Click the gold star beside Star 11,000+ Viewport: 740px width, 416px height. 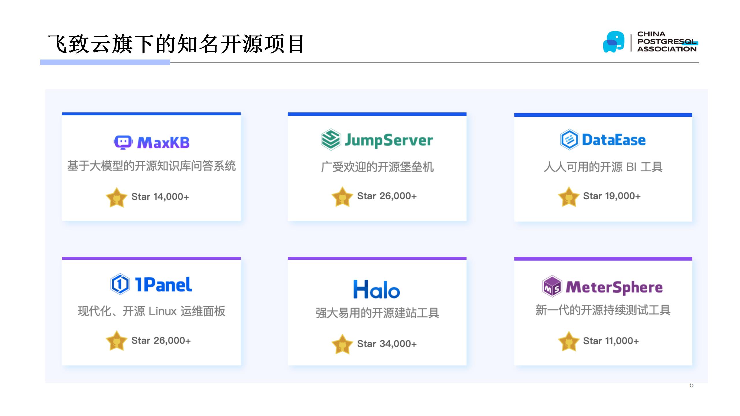(x=568, y=341)
